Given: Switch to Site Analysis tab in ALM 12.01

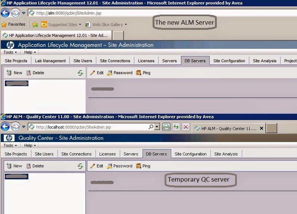Looking at the screenshot, I should 265,61.
